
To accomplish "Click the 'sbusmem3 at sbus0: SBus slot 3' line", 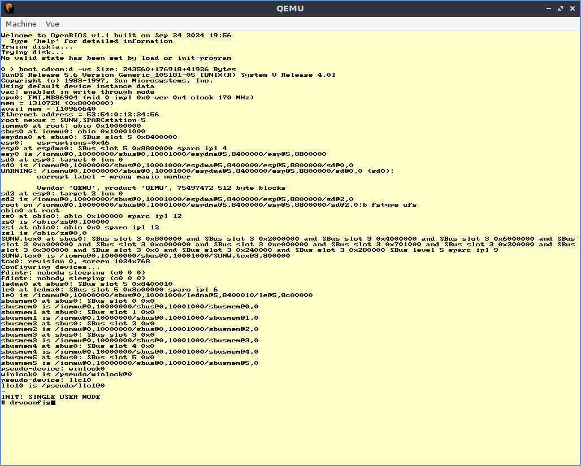I will 78,335.
